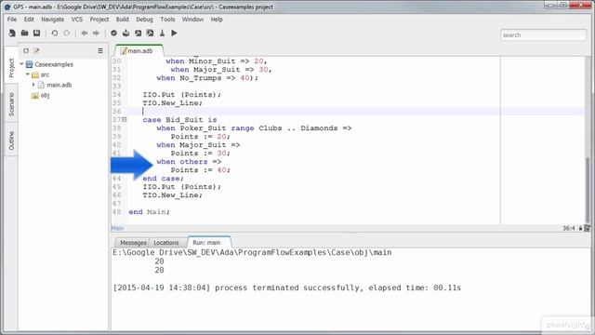Screen dimensions: 595x335
Task: Compile the current file
Action: click(x=126, y=33)
